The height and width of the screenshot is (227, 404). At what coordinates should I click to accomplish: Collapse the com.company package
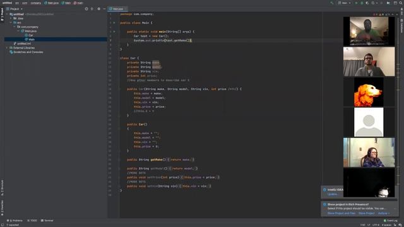coord(15,26)
